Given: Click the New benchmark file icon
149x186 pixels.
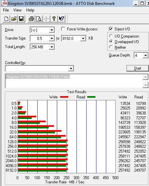Looking at the screenshot, I should tap(7, 19).
